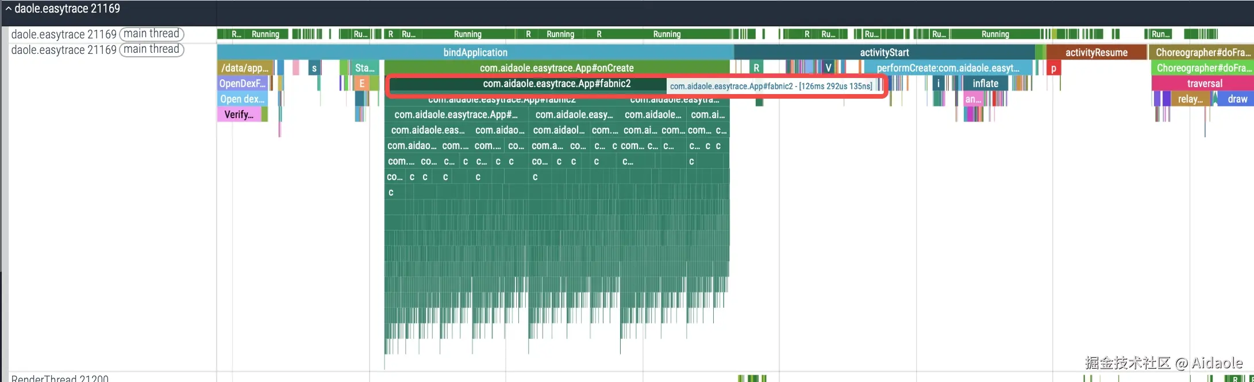Select the activityResume slice

(x=1096, y=52)
